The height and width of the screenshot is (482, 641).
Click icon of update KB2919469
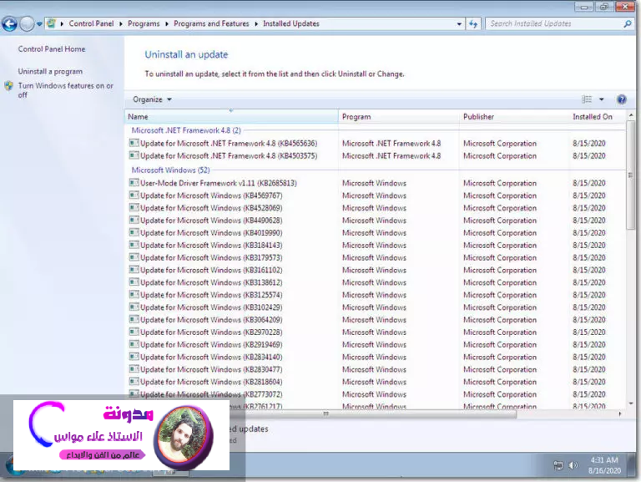click(134, 344)
